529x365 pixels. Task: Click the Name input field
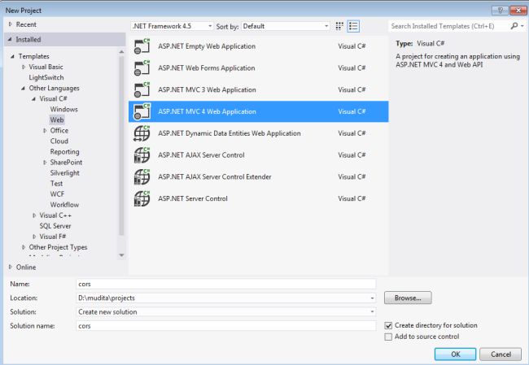(226, 284)
